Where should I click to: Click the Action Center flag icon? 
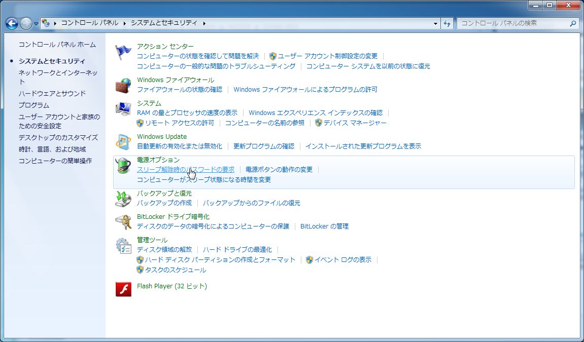point(123,52)
